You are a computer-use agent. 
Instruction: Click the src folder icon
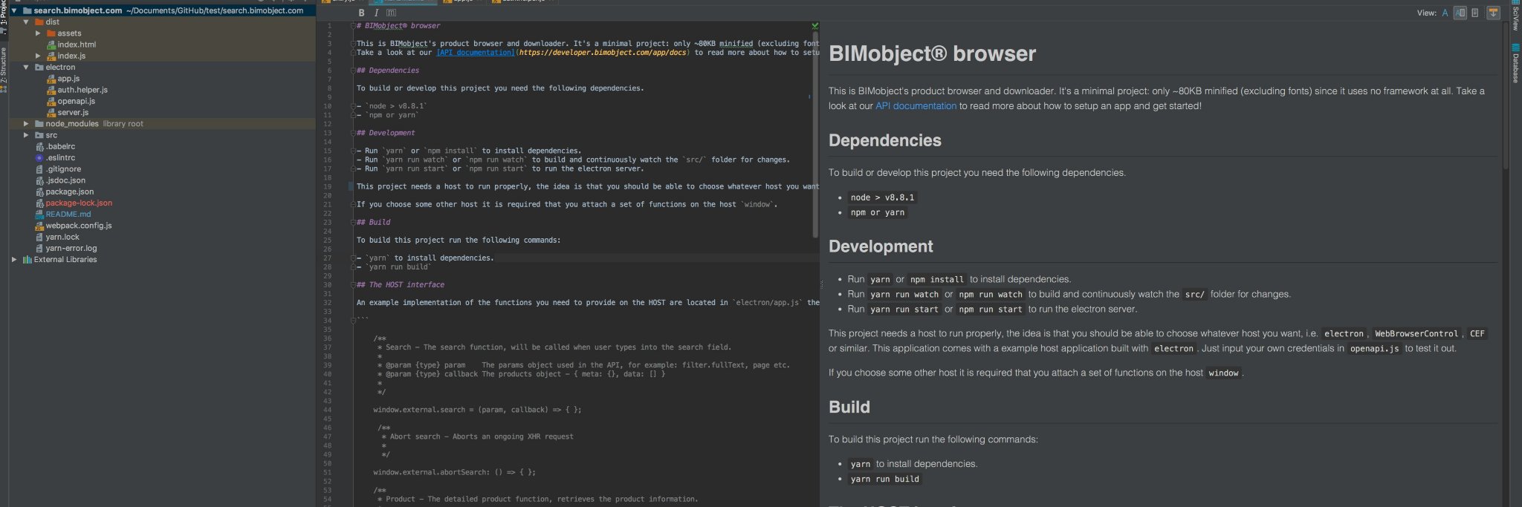pos(39,135)
